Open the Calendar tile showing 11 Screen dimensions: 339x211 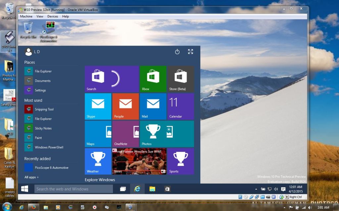point(180,106)
